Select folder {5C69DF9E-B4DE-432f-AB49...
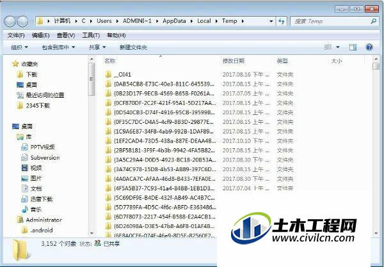The image size is (384, 267). tap(164, 197)
